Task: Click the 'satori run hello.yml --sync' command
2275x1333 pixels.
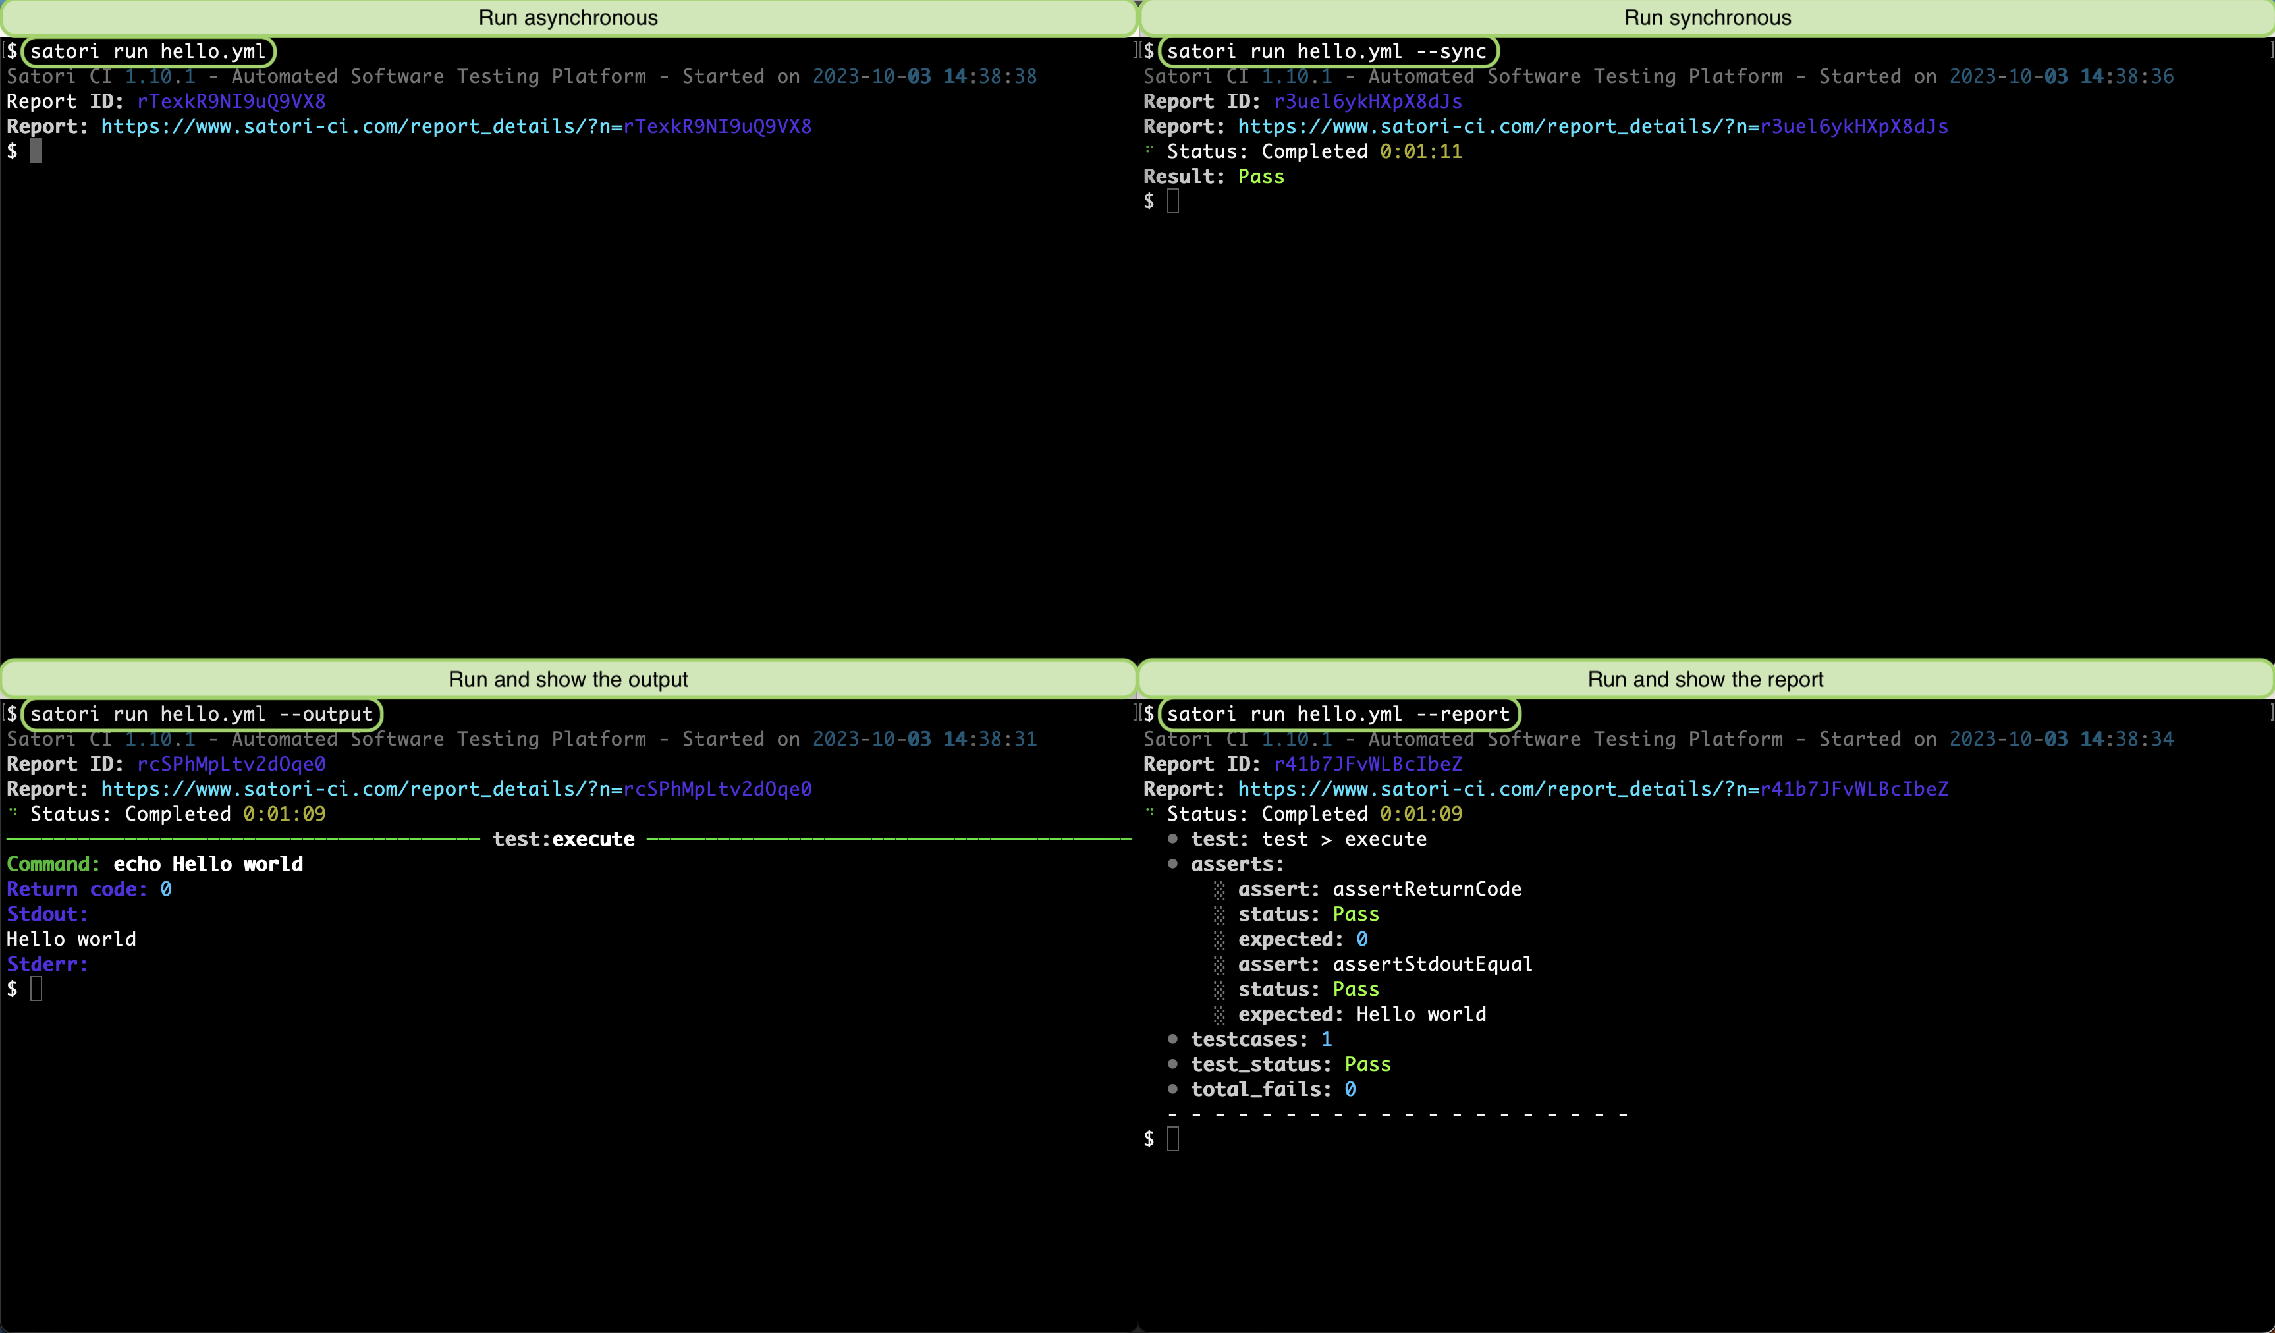Action: (x=1327, y=51)
